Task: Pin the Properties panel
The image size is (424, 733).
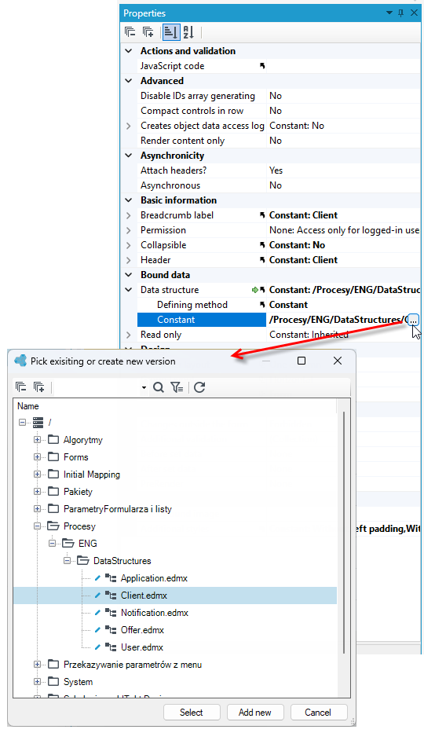Action: 401,13
